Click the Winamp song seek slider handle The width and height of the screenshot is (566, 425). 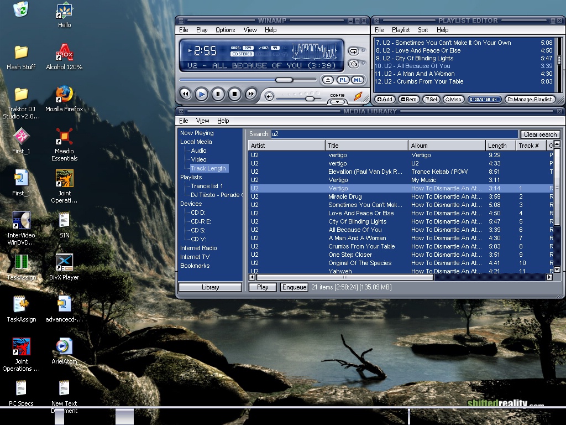coord(284,80)
